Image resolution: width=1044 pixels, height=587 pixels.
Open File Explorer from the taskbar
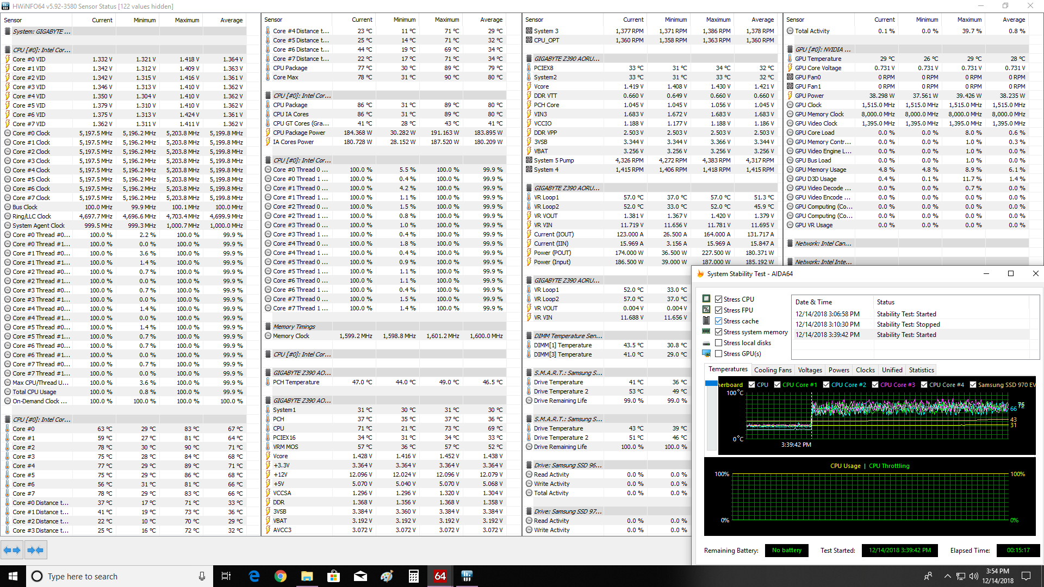coord(307,576)
